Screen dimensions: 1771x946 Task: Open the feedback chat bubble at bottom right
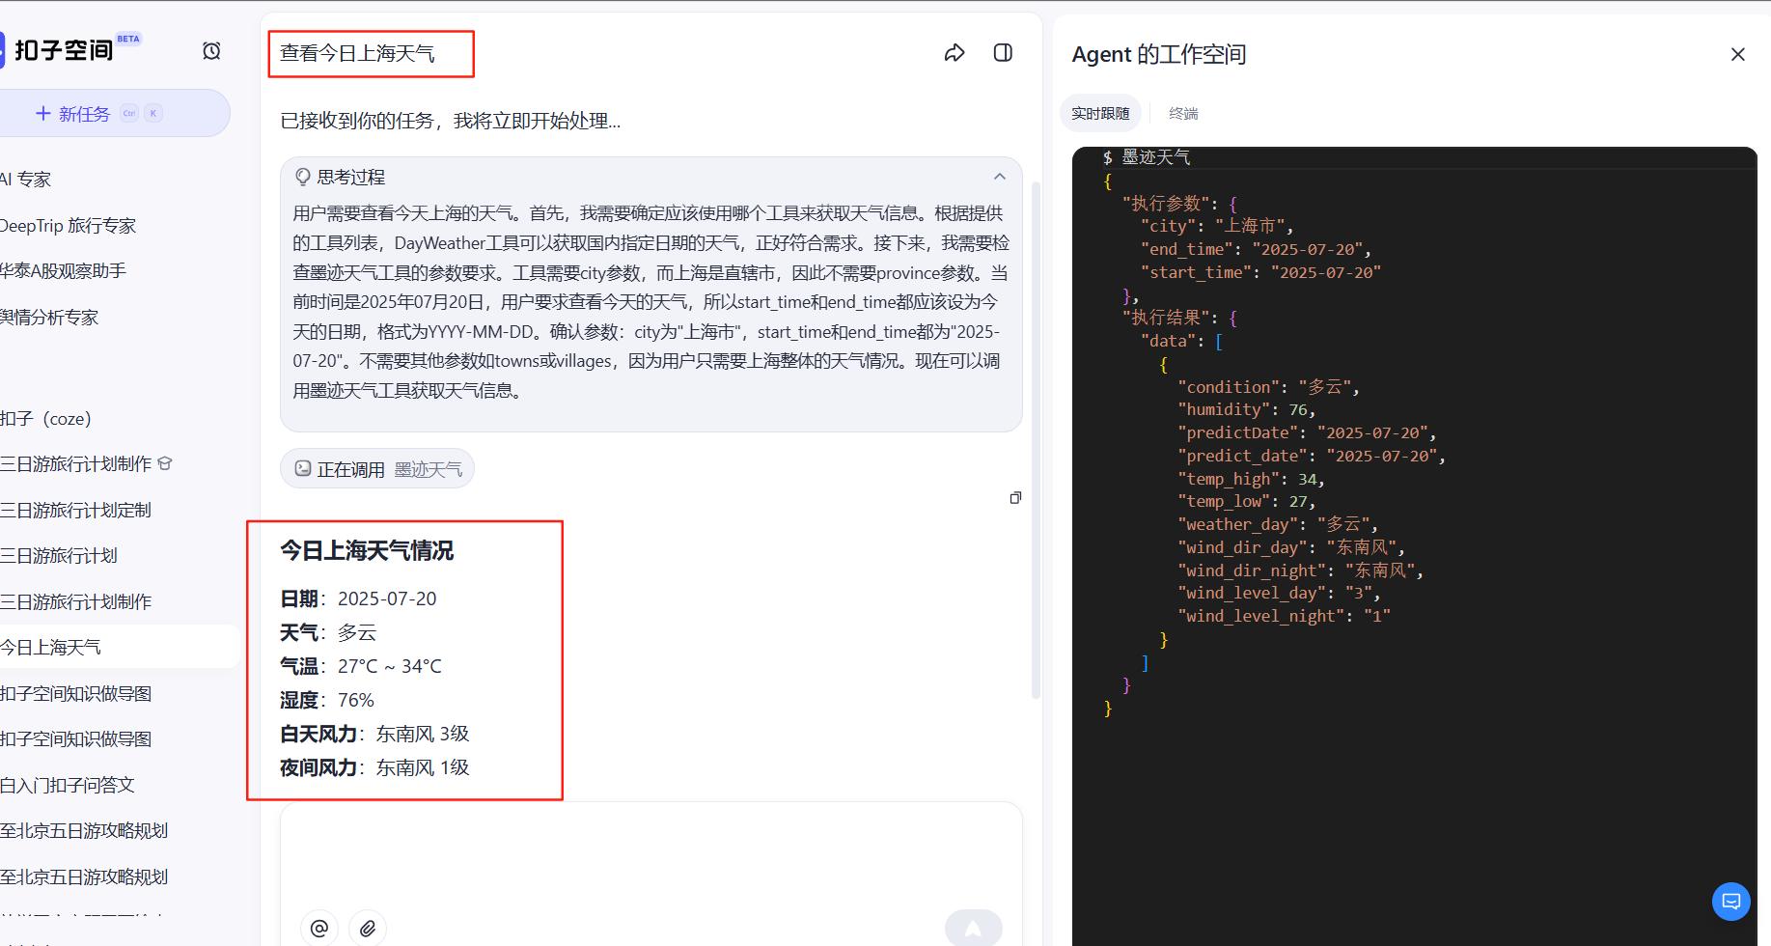point(1730,901)
